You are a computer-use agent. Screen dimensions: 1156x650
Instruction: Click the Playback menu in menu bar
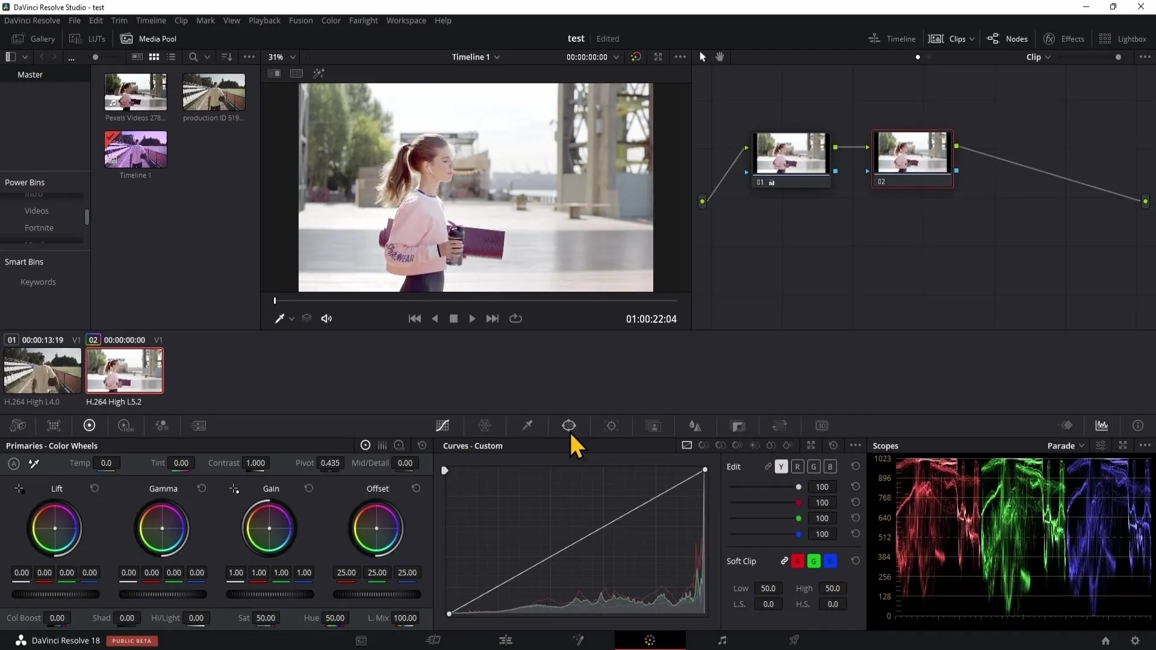(265, 20)
